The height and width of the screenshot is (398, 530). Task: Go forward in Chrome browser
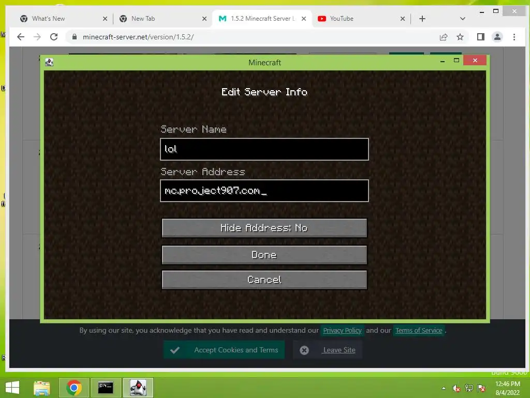(x=37, y=37)
